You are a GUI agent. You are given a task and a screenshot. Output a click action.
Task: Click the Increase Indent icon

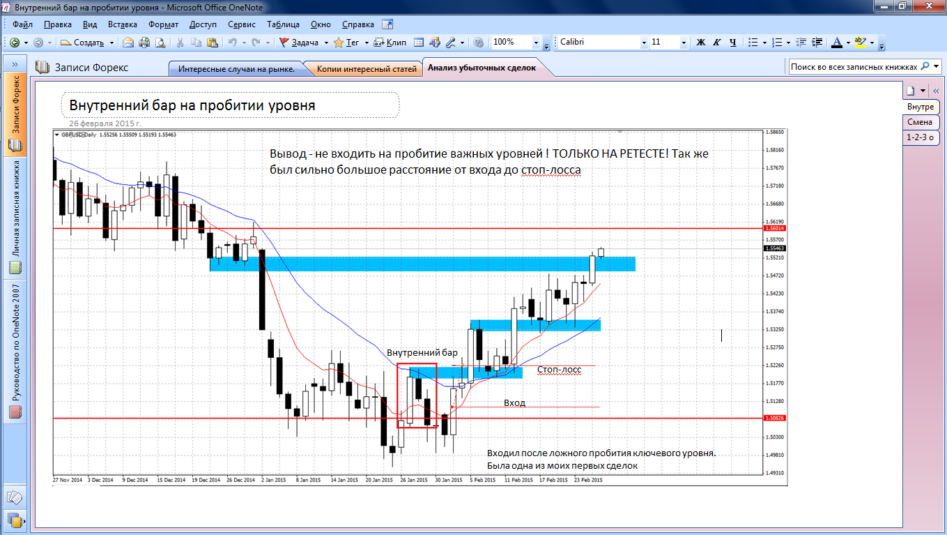pyautogui.click(x=817, y=43)
